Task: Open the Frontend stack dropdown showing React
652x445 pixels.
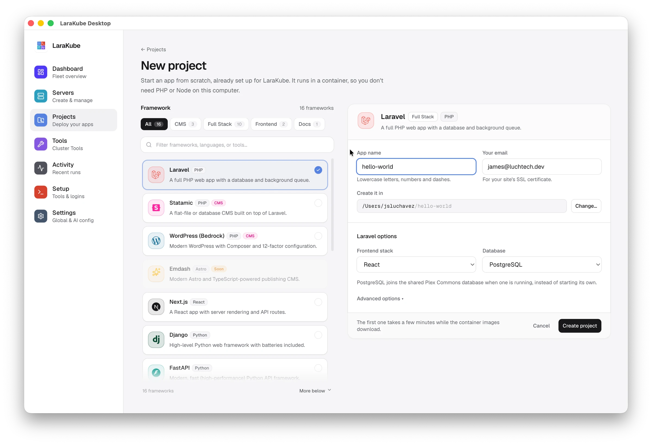Action: point(416,265)
